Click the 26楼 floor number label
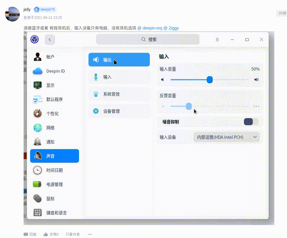Image resolution: width=287 pixels, height=238 pixels. point(282,13)
